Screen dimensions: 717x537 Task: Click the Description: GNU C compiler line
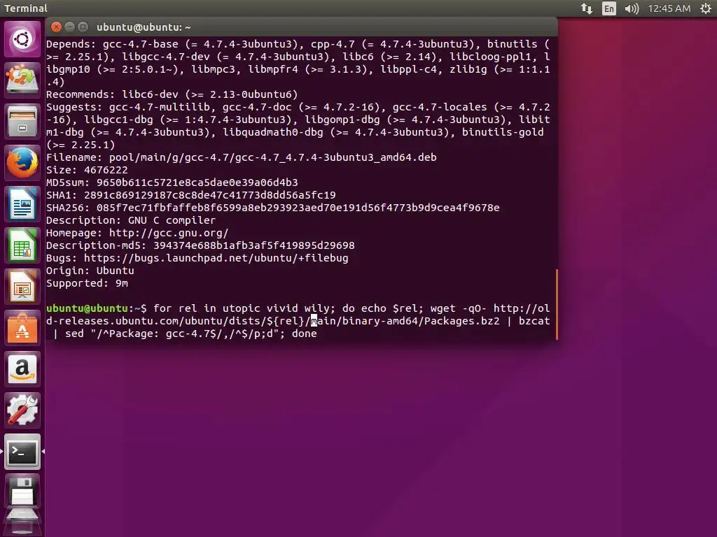(x=131, y=220)
